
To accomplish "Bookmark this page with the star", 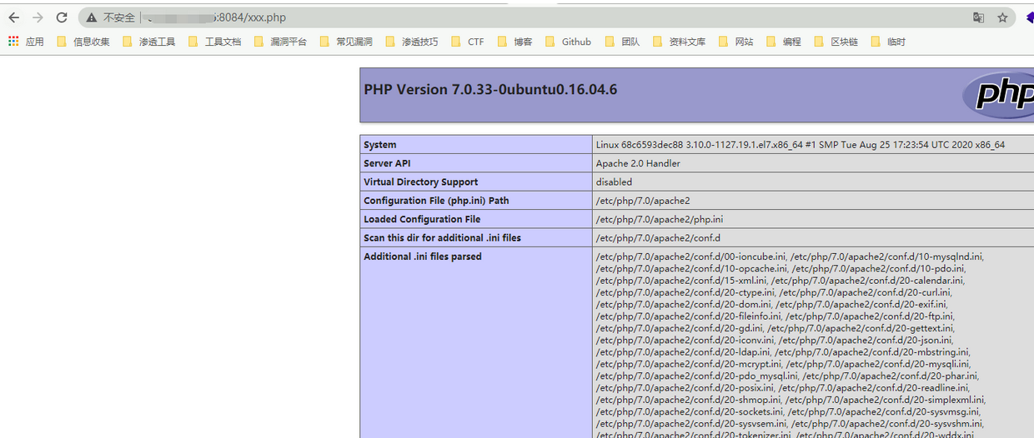I will click(x=1002, y=17).
